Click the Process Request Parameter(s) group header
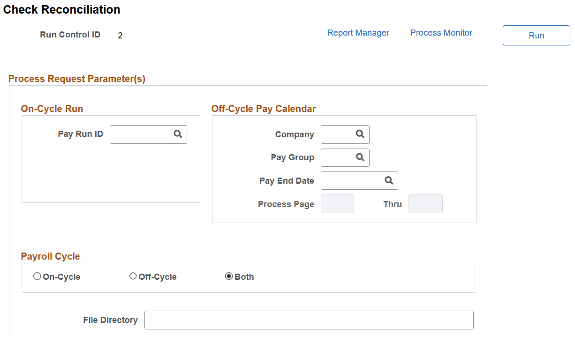The image size is (575, 343). [77, 79]
